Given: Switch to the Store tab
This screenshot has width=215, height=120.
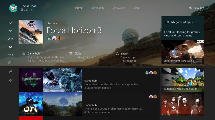Looking at the screenshot, I should tap(137, 8).
